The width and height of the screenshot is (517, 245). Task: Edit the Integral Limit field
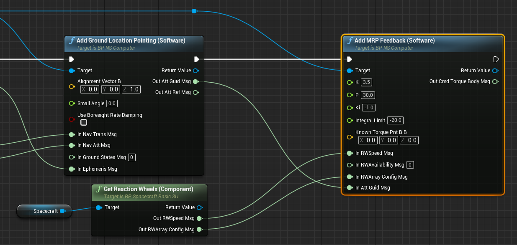click(395, 120)
